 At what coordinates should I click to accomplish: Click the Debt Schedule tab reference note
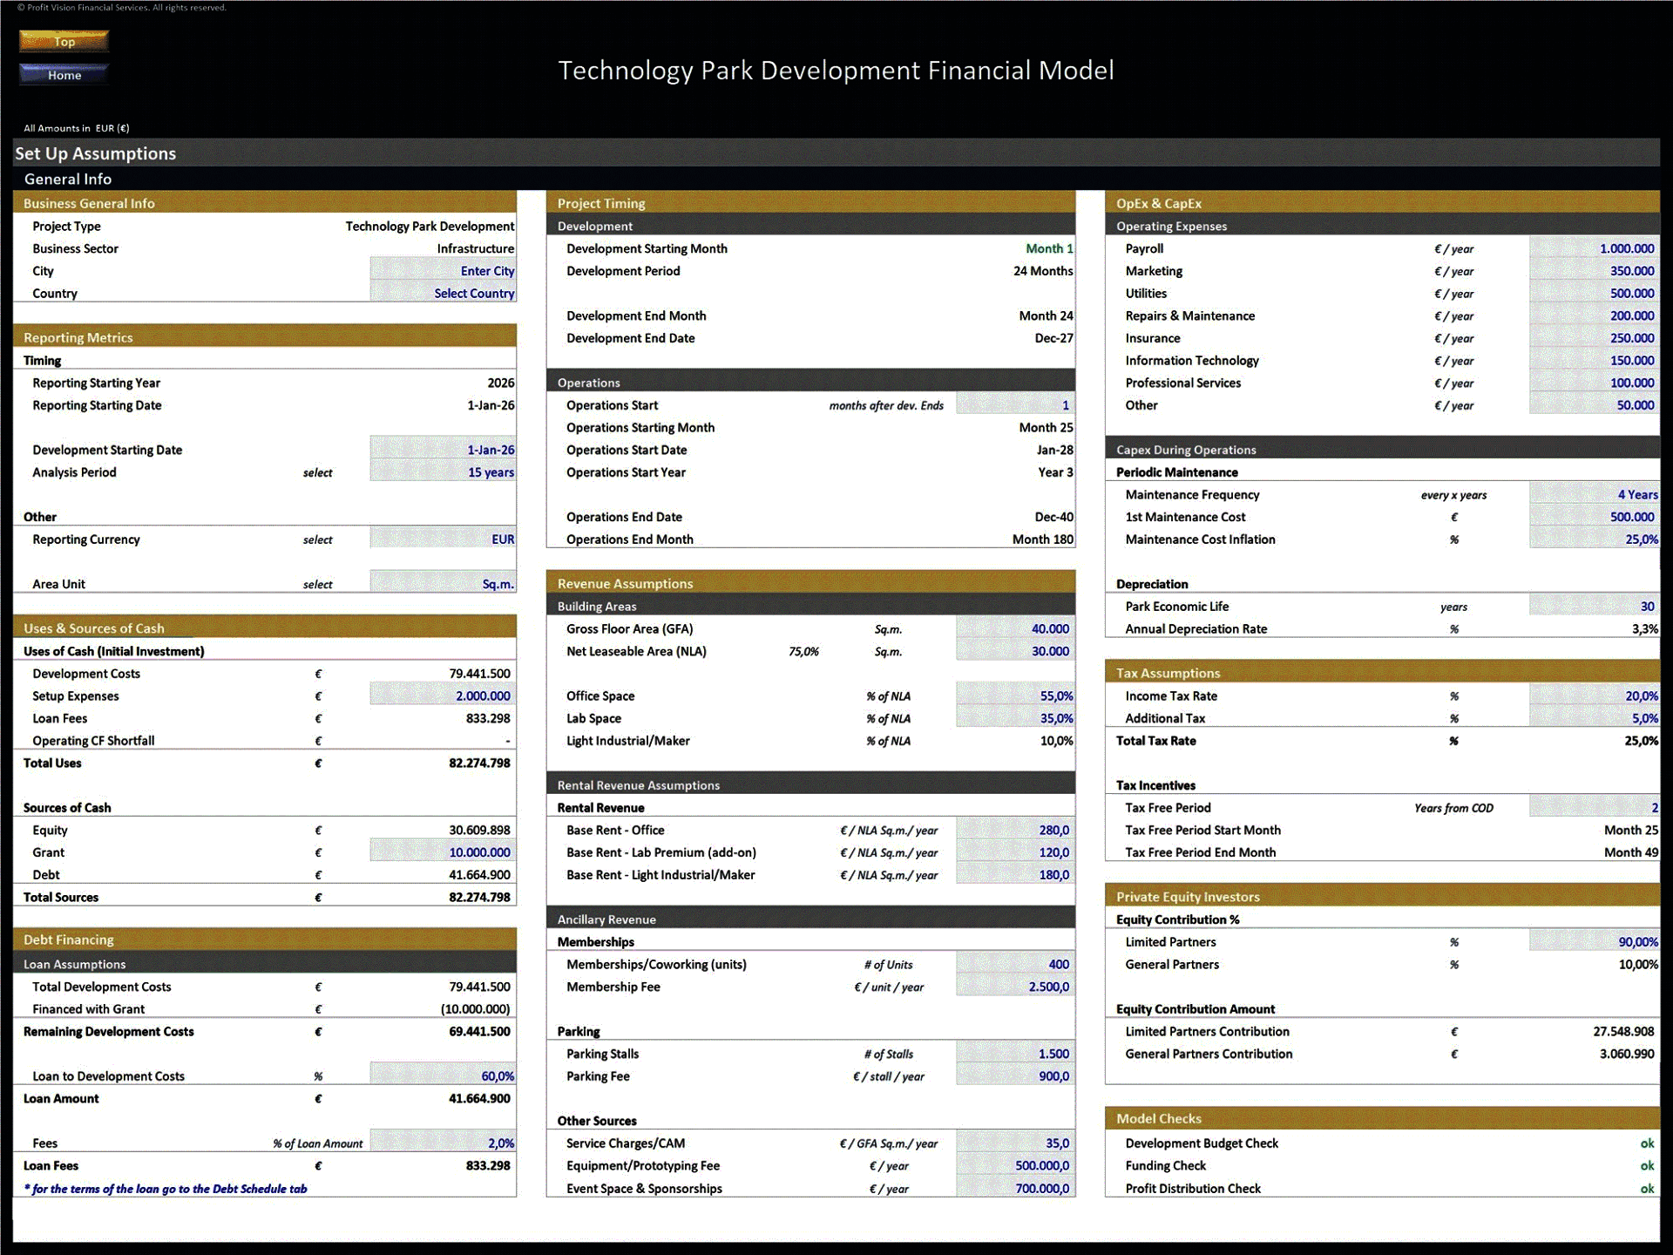(x=166, y=1188)
